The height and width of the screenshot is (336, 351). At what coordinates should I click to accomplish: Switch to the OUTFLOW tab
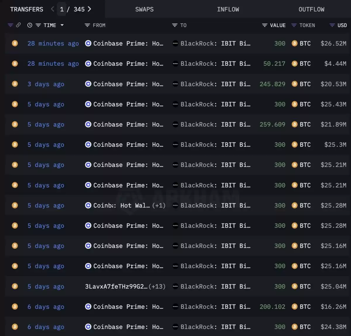[312, 9]
